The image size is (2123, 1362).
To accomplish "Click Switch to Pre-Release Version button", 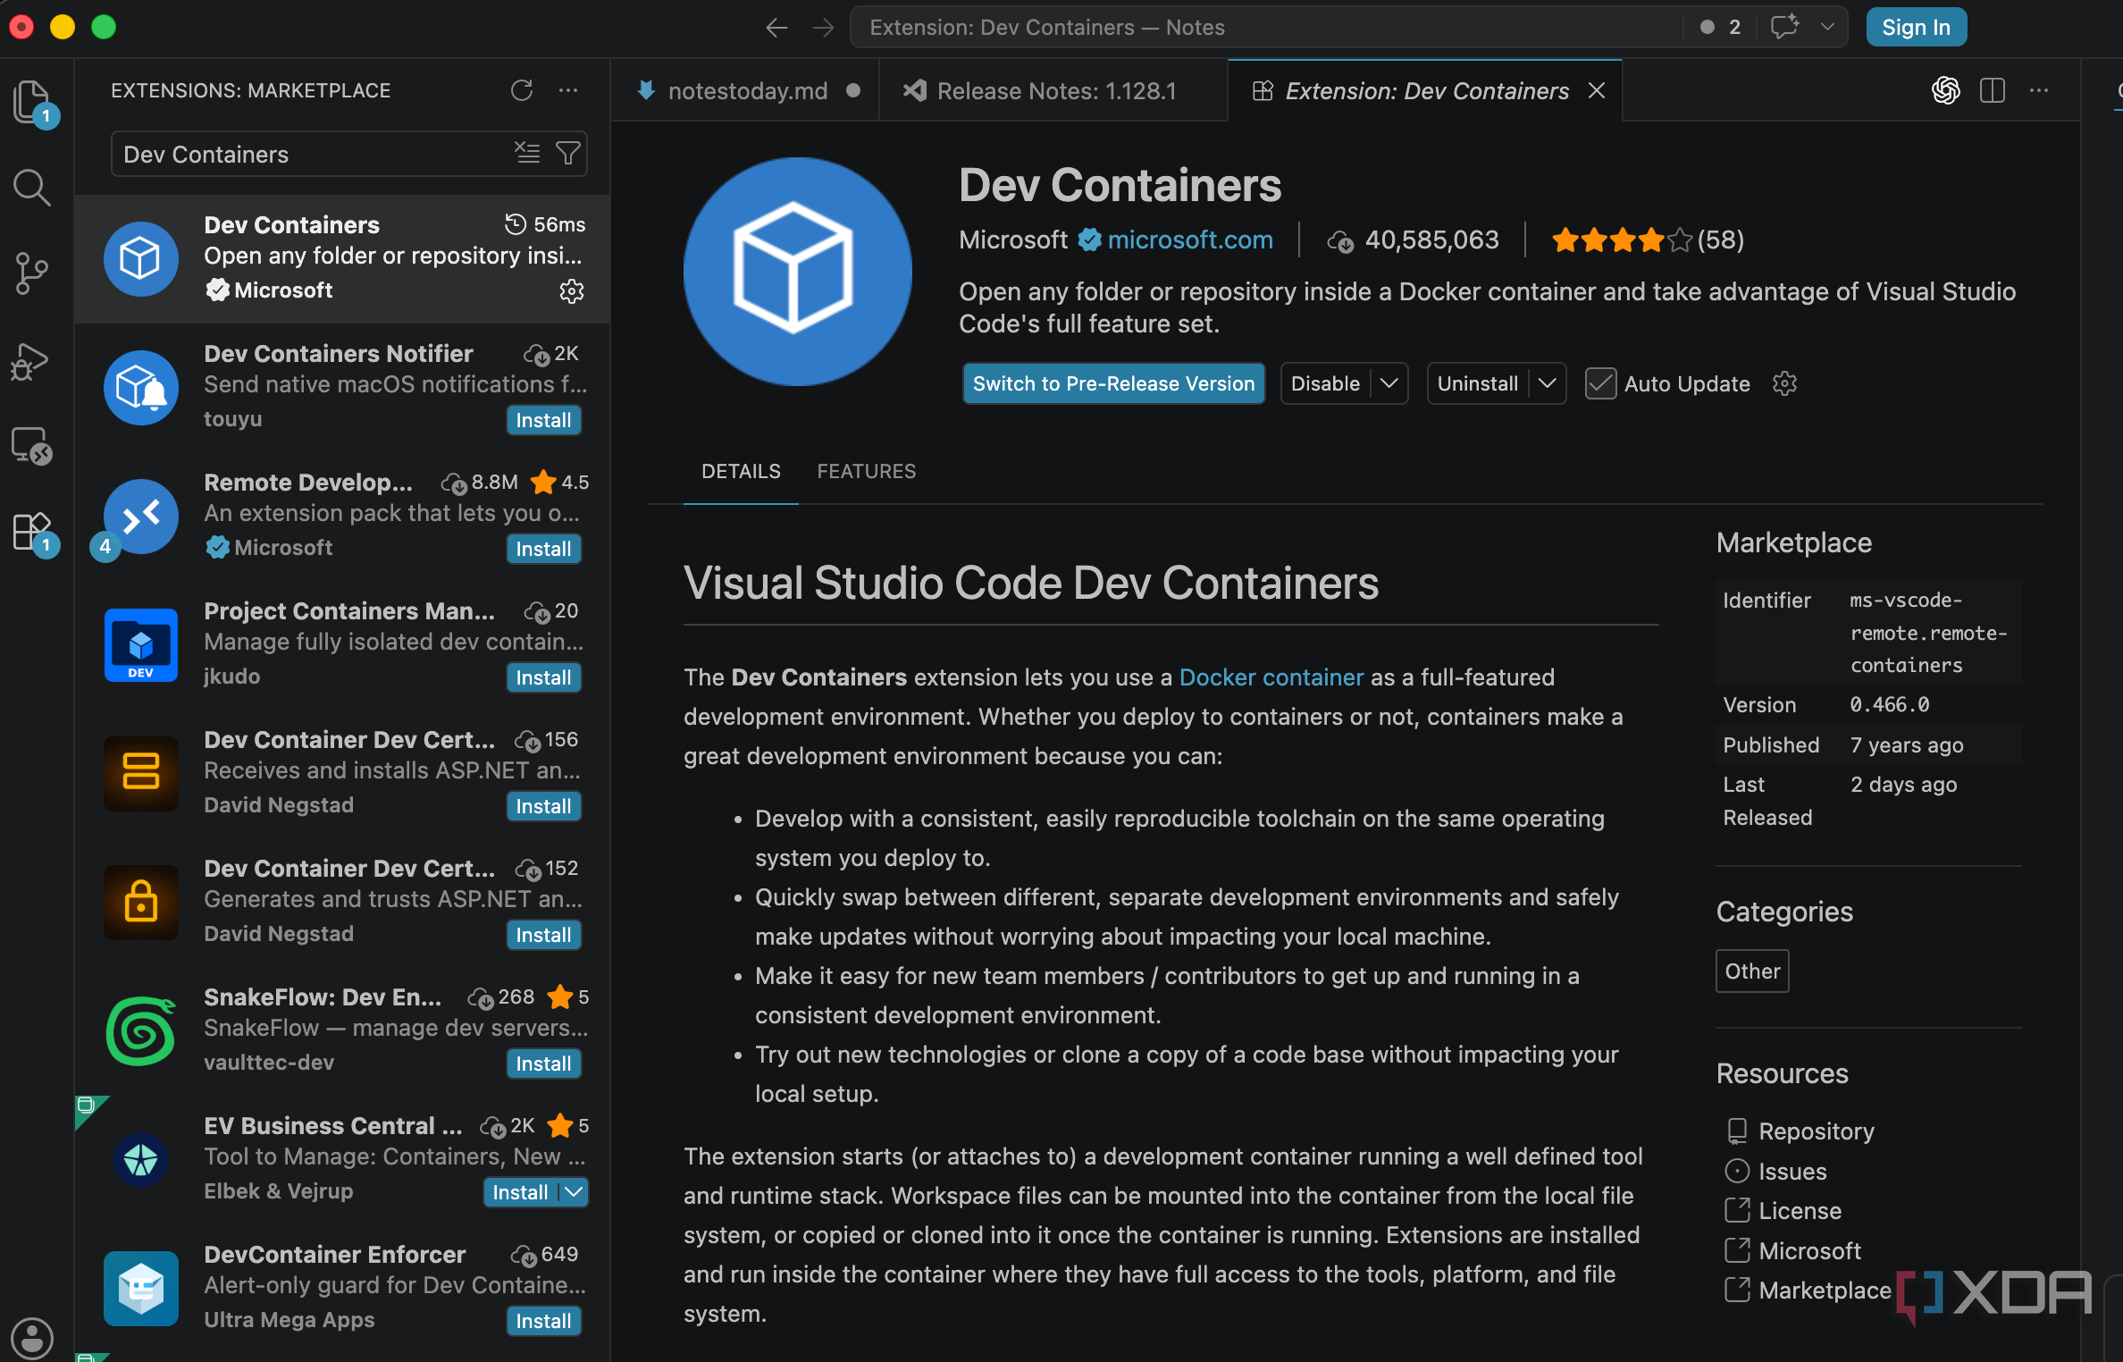I will pos(1113,383).
